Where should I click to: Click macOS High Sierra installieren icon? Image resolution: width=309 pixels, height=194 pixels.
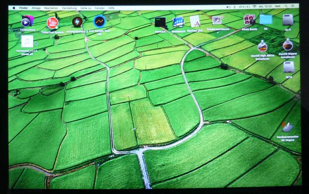(263, 46)
